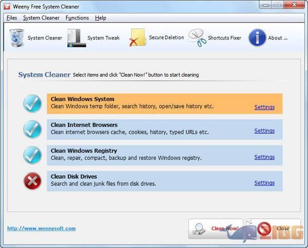This screenshot has width=308, height=248.
Task: Open the System Cleaner menu
Action: [41, 18]
